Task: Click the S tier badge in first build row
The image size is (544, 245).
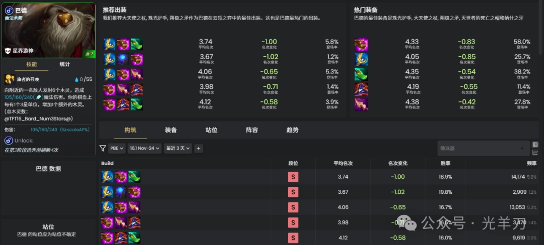Action: click(293, 177)
